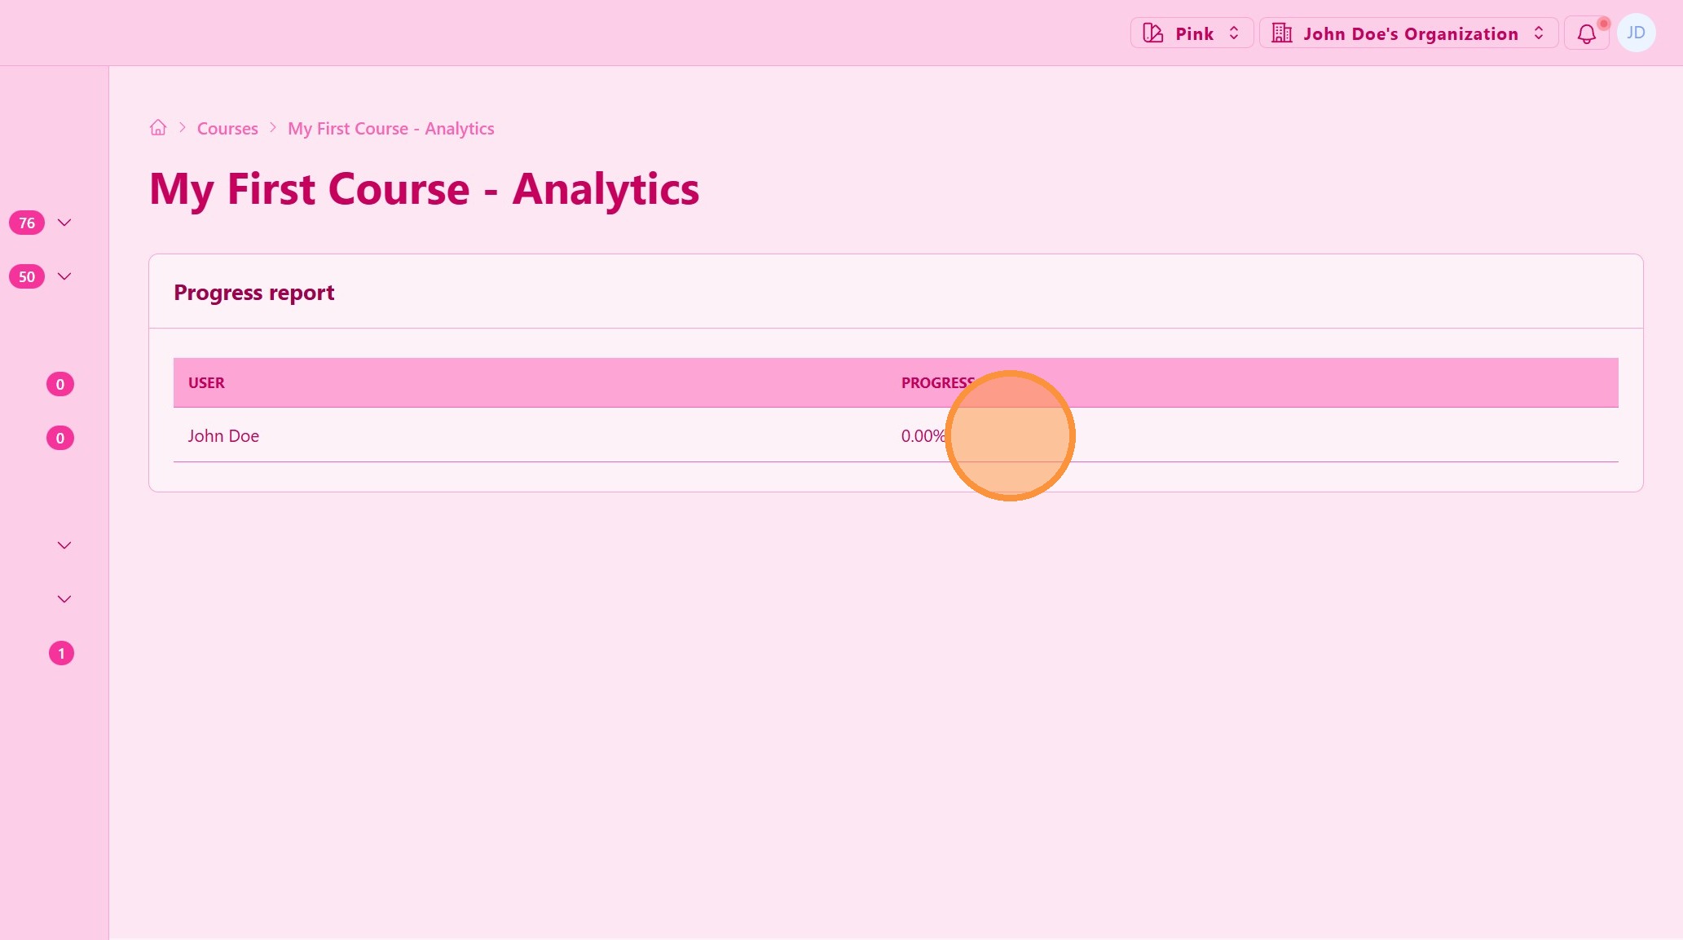
Task: Click the organization building icon
Action: click(1281, 33)
